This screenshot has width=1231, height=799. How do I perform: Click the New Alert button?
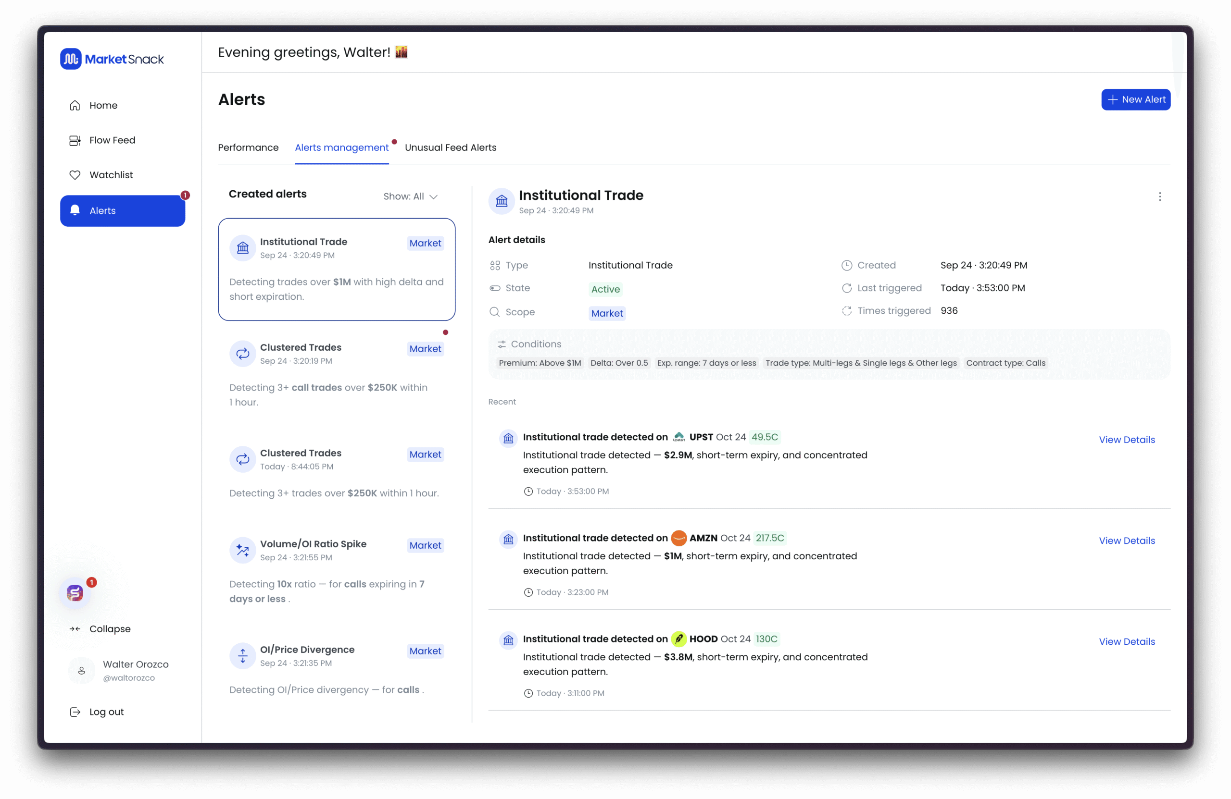point(1135,99)
